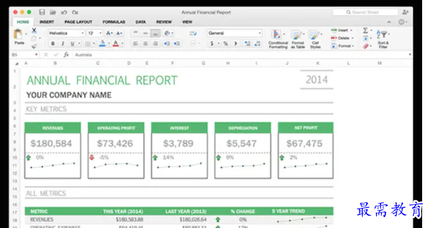Open Sort & Filter

[x=383, y=39]
